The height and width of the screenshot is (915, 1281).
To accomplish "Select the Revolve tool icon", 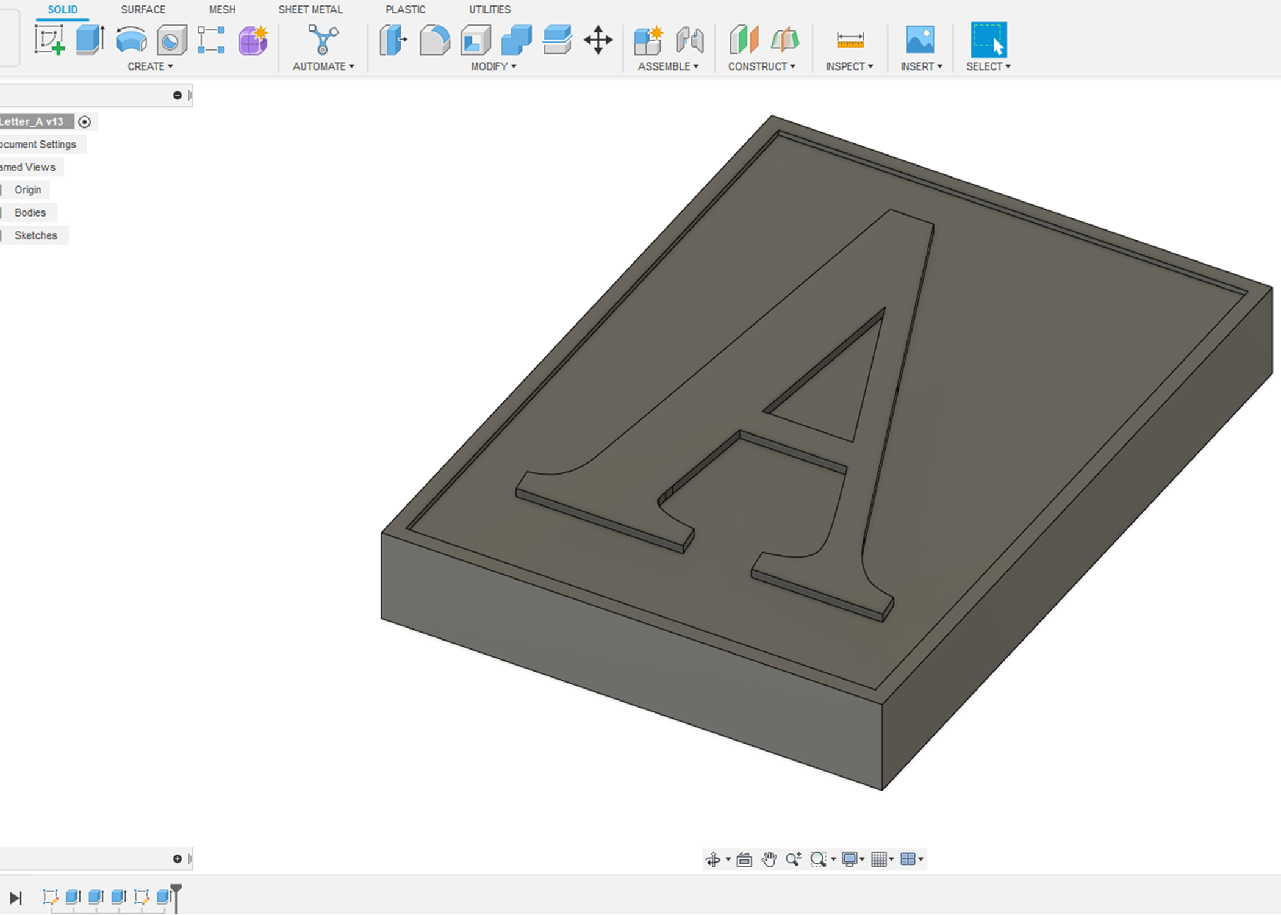I will coord(131,40).
